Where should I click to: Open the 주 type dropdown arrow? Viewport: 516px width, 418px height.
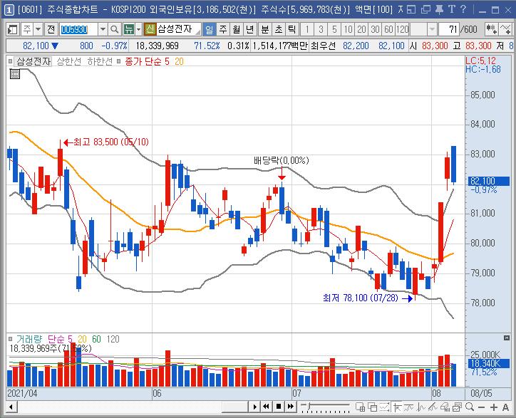point(38,30)
